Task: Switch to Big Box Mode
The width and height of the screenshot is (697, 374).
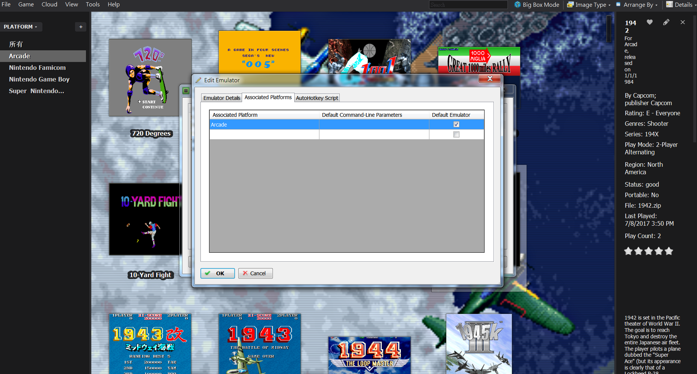Action: [537, 5]
